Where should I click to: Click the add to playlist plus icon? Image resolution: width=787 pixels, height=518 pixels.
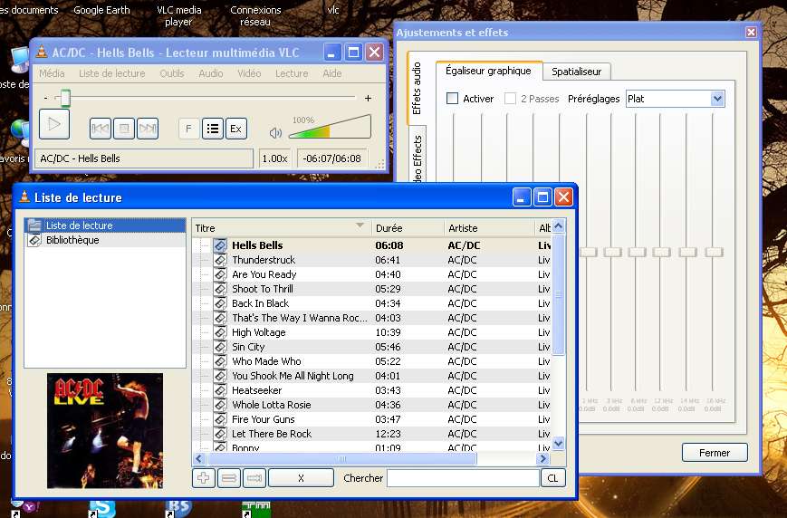coord(204,478)
